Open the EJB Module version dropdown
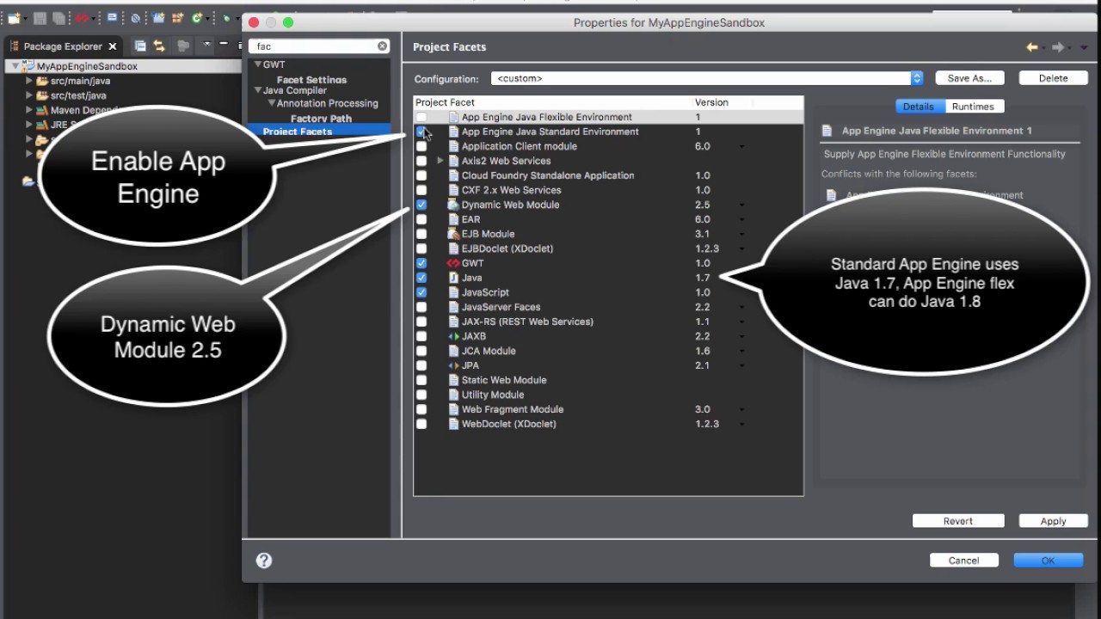Image resolution: width=1101 pixels, height=619 pixels. (741, 234)
